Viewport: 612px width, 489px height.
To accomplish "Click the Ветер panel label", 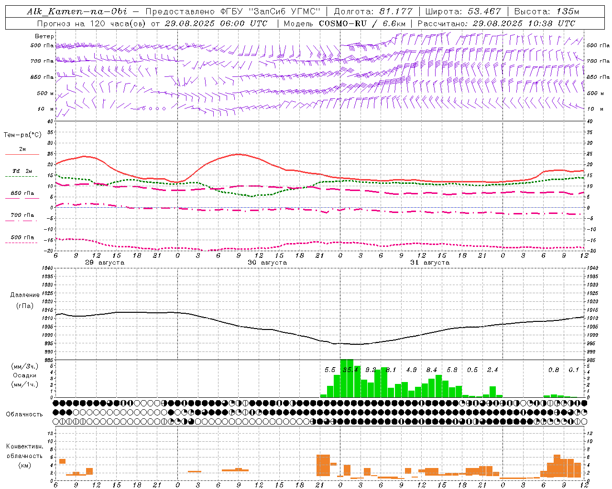I will [x=44, y=36].
